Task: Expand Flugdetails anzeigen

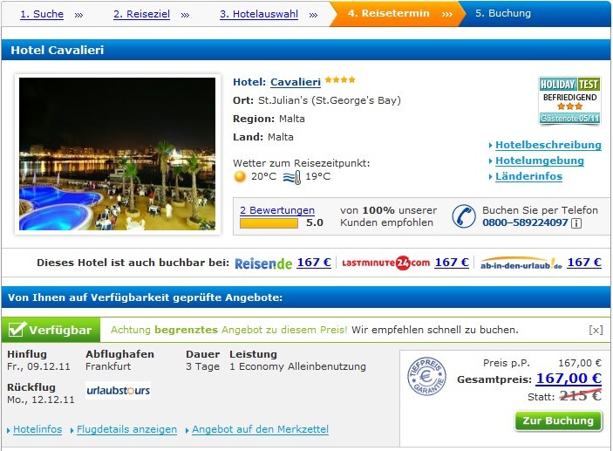Action: pyautogui.click(x=126, y=429)
